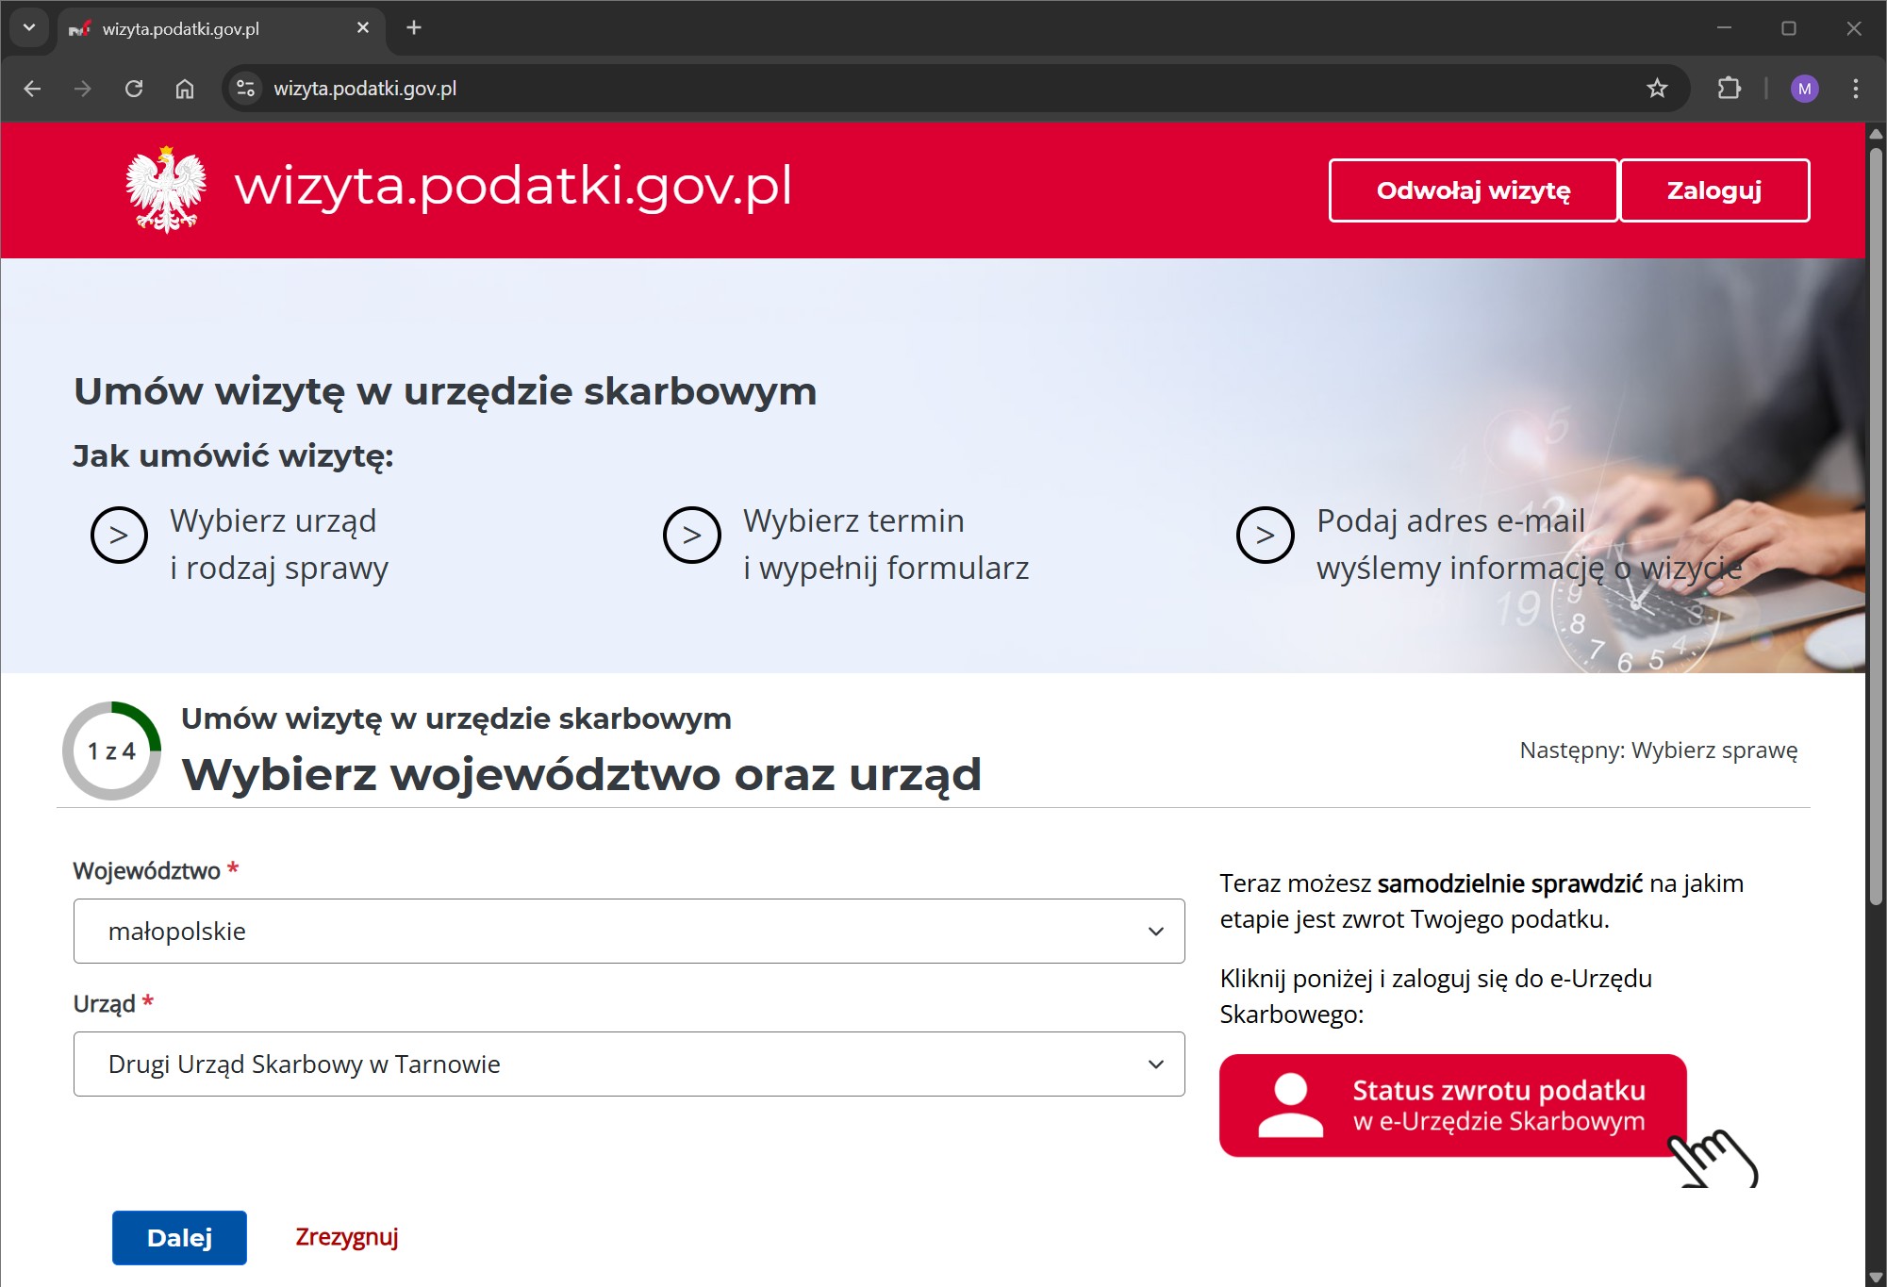Screen dimensions: 1887x1287
Task: Click the arrow circle beside Podaj adres e-mail
Action: click(1265, 536)
